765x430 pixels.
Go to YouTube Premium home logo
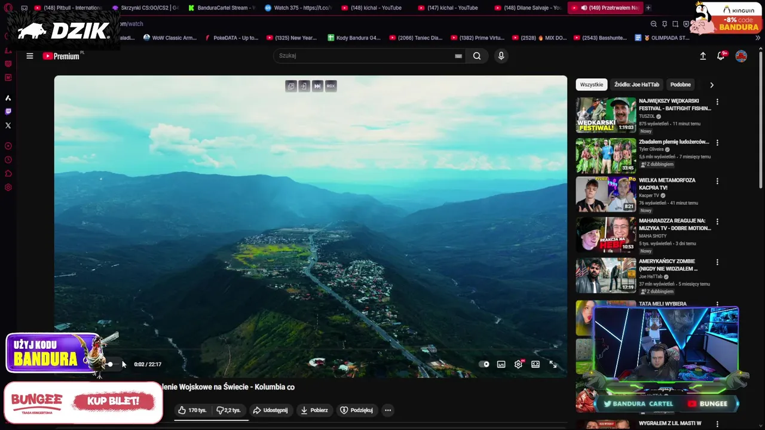tap(61, 56)
